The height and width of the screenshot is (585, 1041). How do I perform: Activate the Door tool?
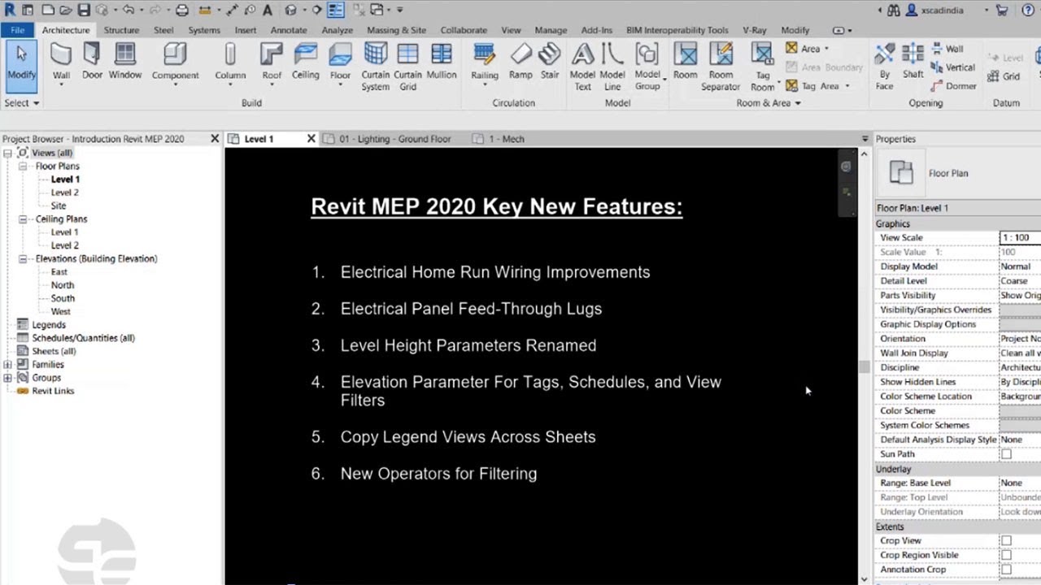click(92, 62)
